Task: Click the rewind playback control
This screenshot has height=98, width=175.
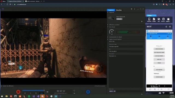Action: pos(25,93)
